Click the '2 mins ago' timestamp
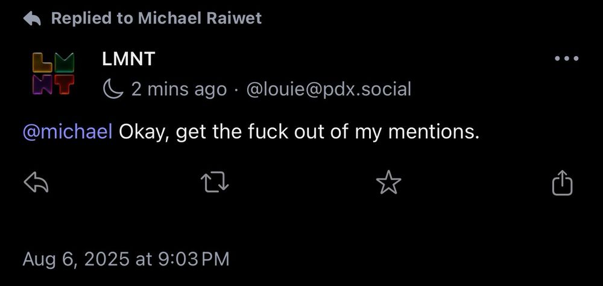Image resolution: width=603 pixels, height=286 pixels. click(x=179, y=90)
